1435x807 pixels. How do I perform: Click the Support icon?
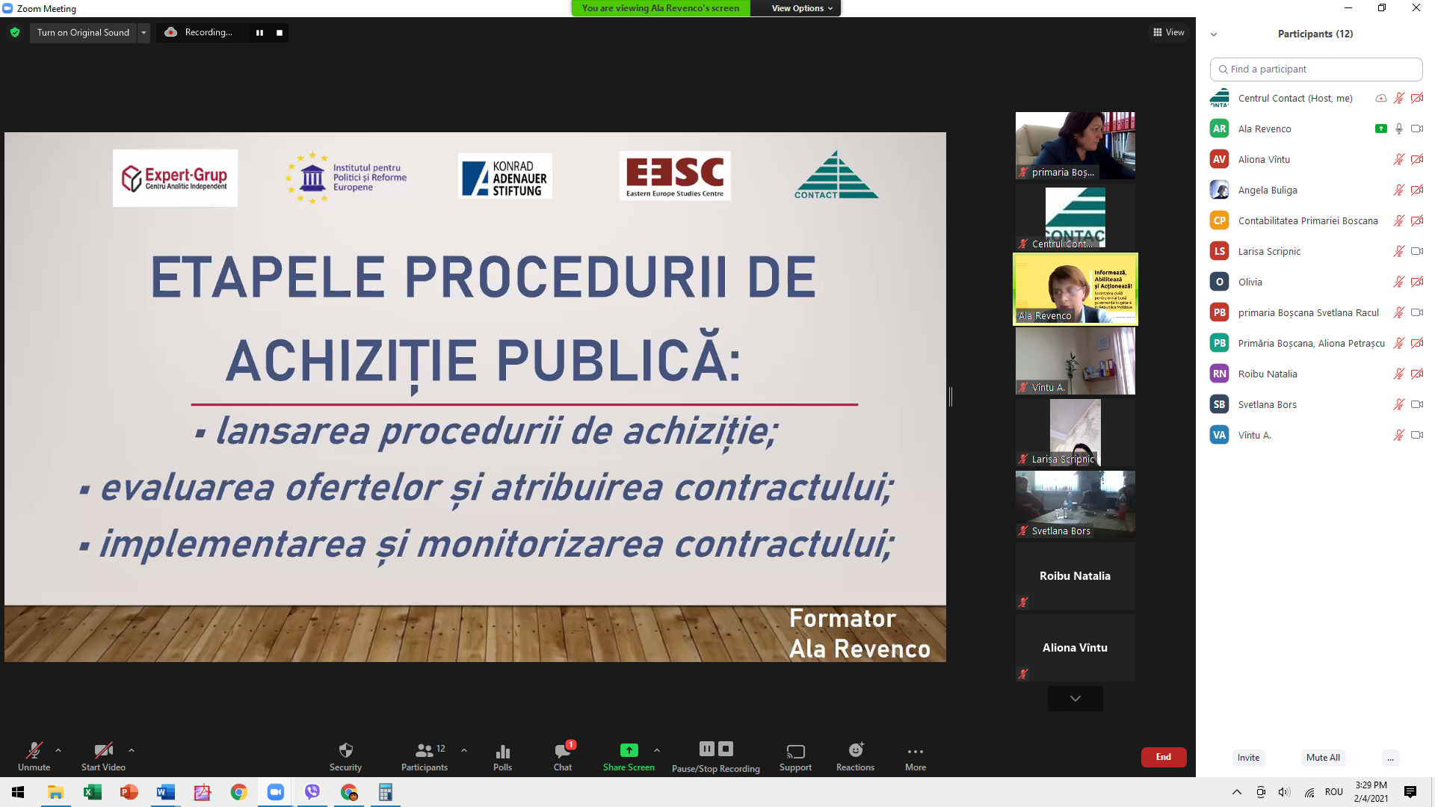coord(795,751)
